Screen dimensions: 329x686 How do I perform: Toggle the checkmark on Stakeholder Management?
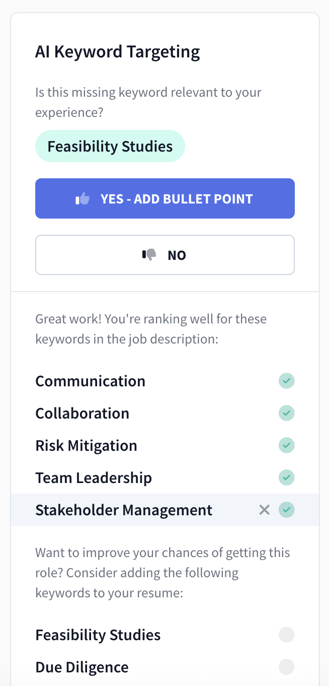point(286,510)
